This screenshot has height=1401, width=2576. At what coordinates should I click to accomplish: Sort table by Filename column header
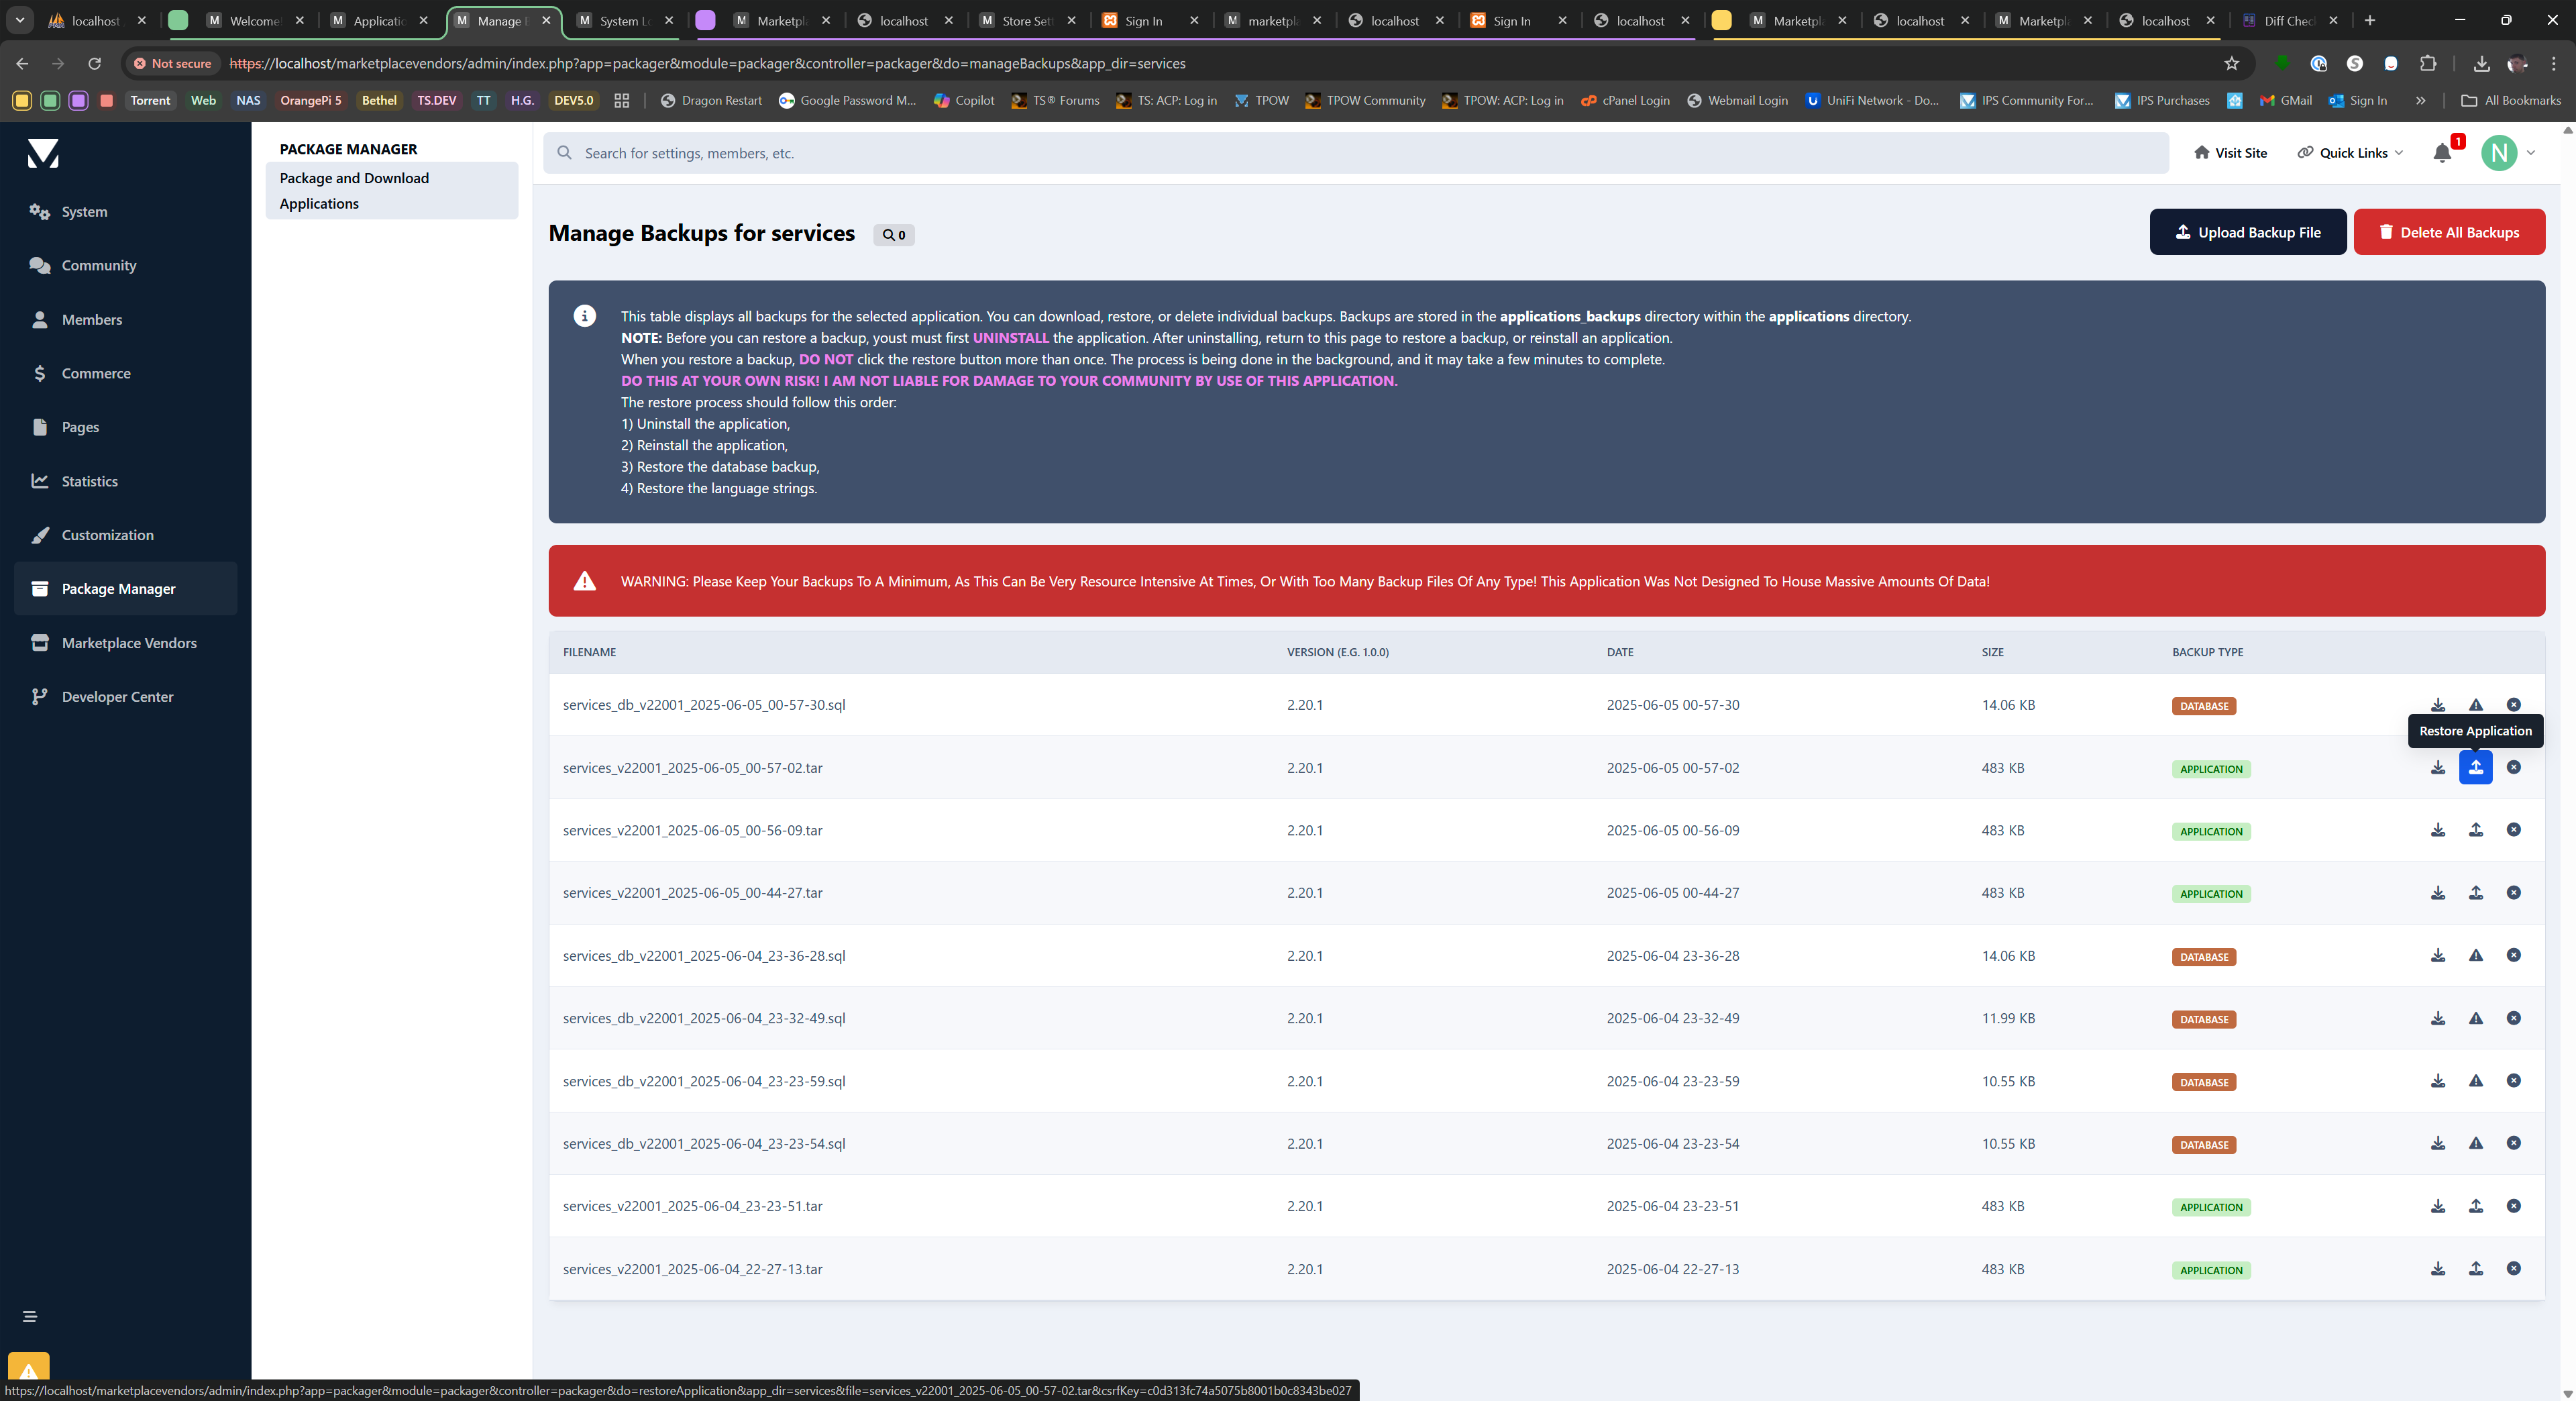coord(589,652)
